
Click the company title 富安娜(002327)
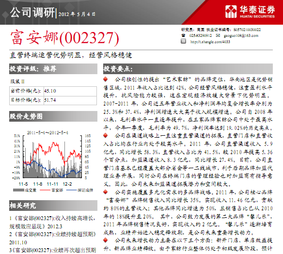click(64, 38)
